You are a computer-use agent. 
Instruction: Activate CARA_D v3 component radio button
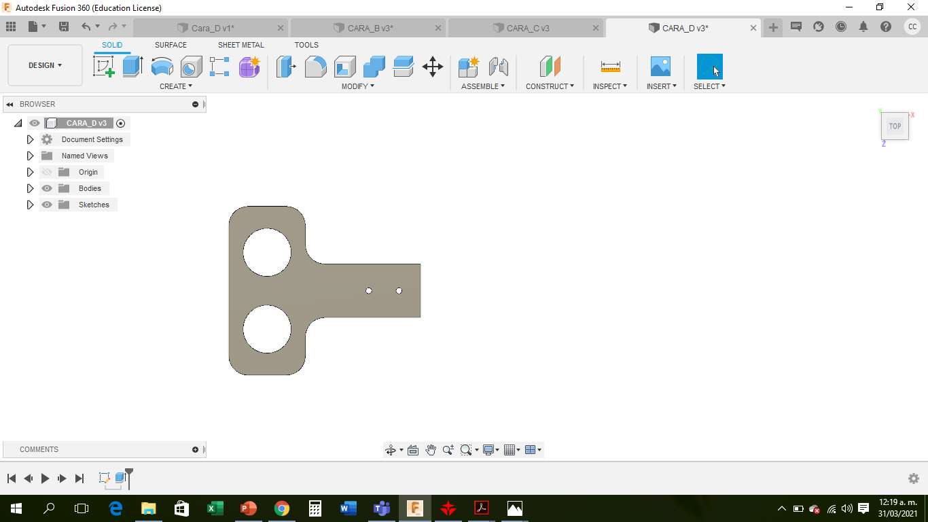pyautogui.click(x=121, y=123)
